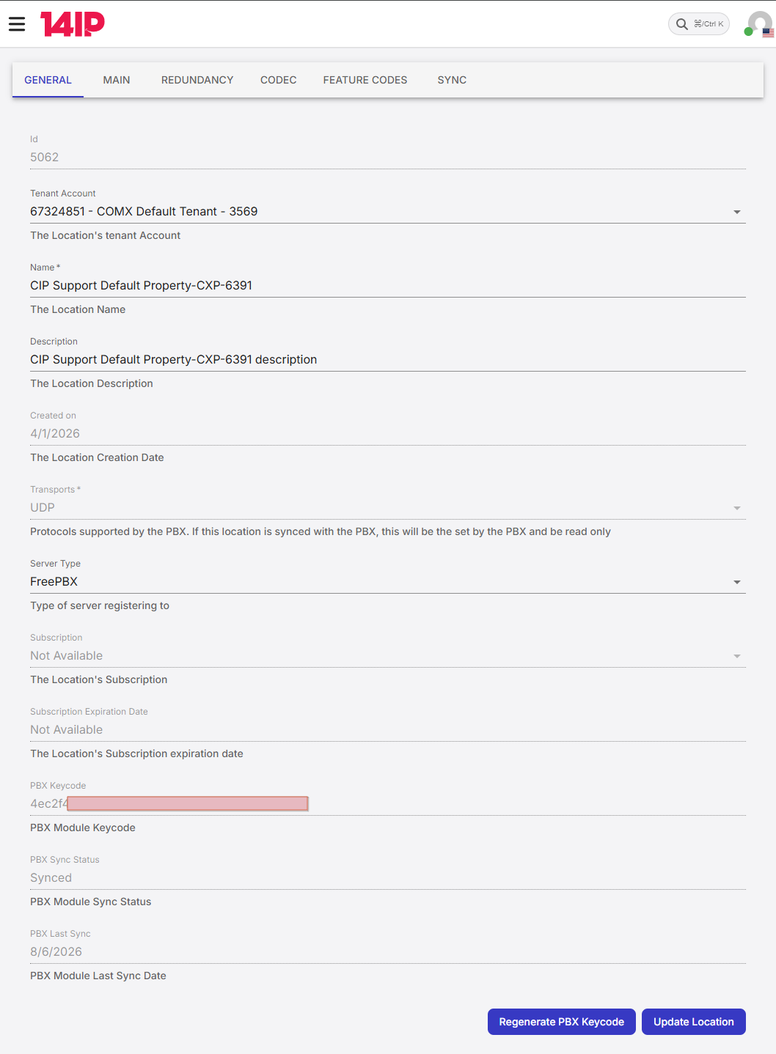Click the US flag language icon
Screen dimensions: 776x1054
coord(768,33)
